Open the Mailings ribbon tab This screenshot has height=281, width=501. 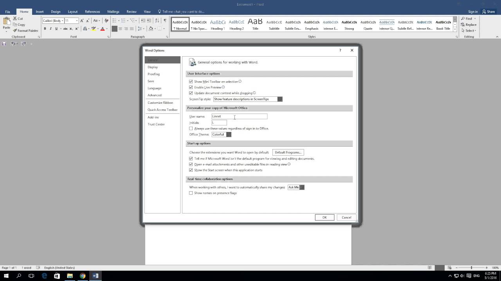coord(113,12)
